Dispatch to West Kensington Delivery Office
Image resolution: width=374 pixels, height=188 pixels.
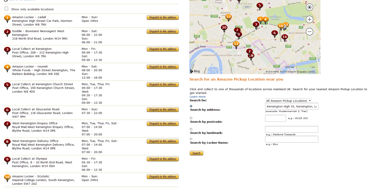[x=163, y=141]
